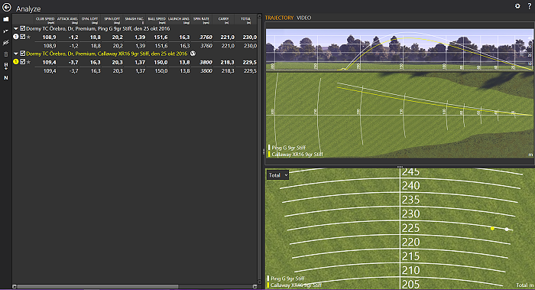Uncheck the Callaway XR16 session group checkbox

pyautogui.click(x=22, y=54)
